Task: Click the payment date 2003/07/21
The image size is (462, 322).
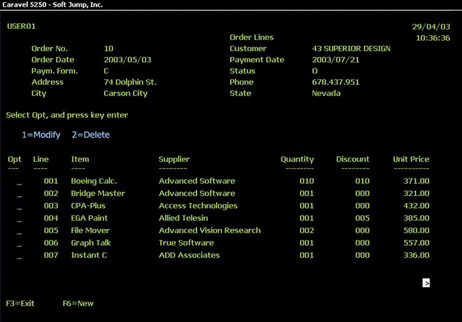Action: click(336, 60)
